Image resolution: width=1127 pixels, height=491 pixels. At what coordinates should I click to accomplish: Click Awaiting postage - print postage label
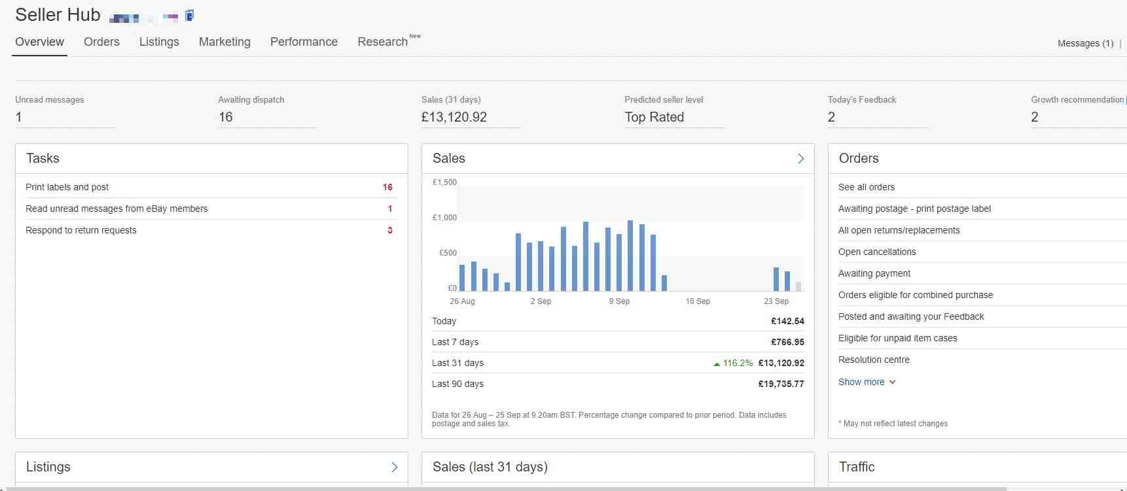(914, 209)
